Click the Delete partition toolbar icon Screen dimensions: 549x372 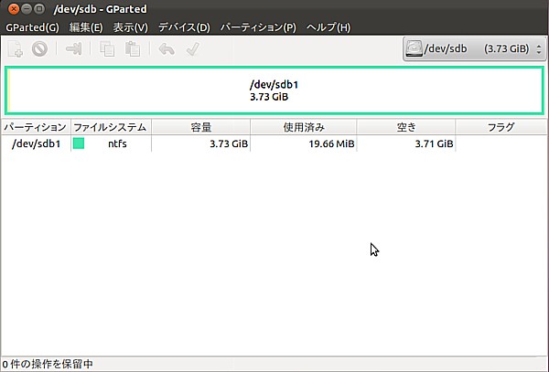point(39,49)
